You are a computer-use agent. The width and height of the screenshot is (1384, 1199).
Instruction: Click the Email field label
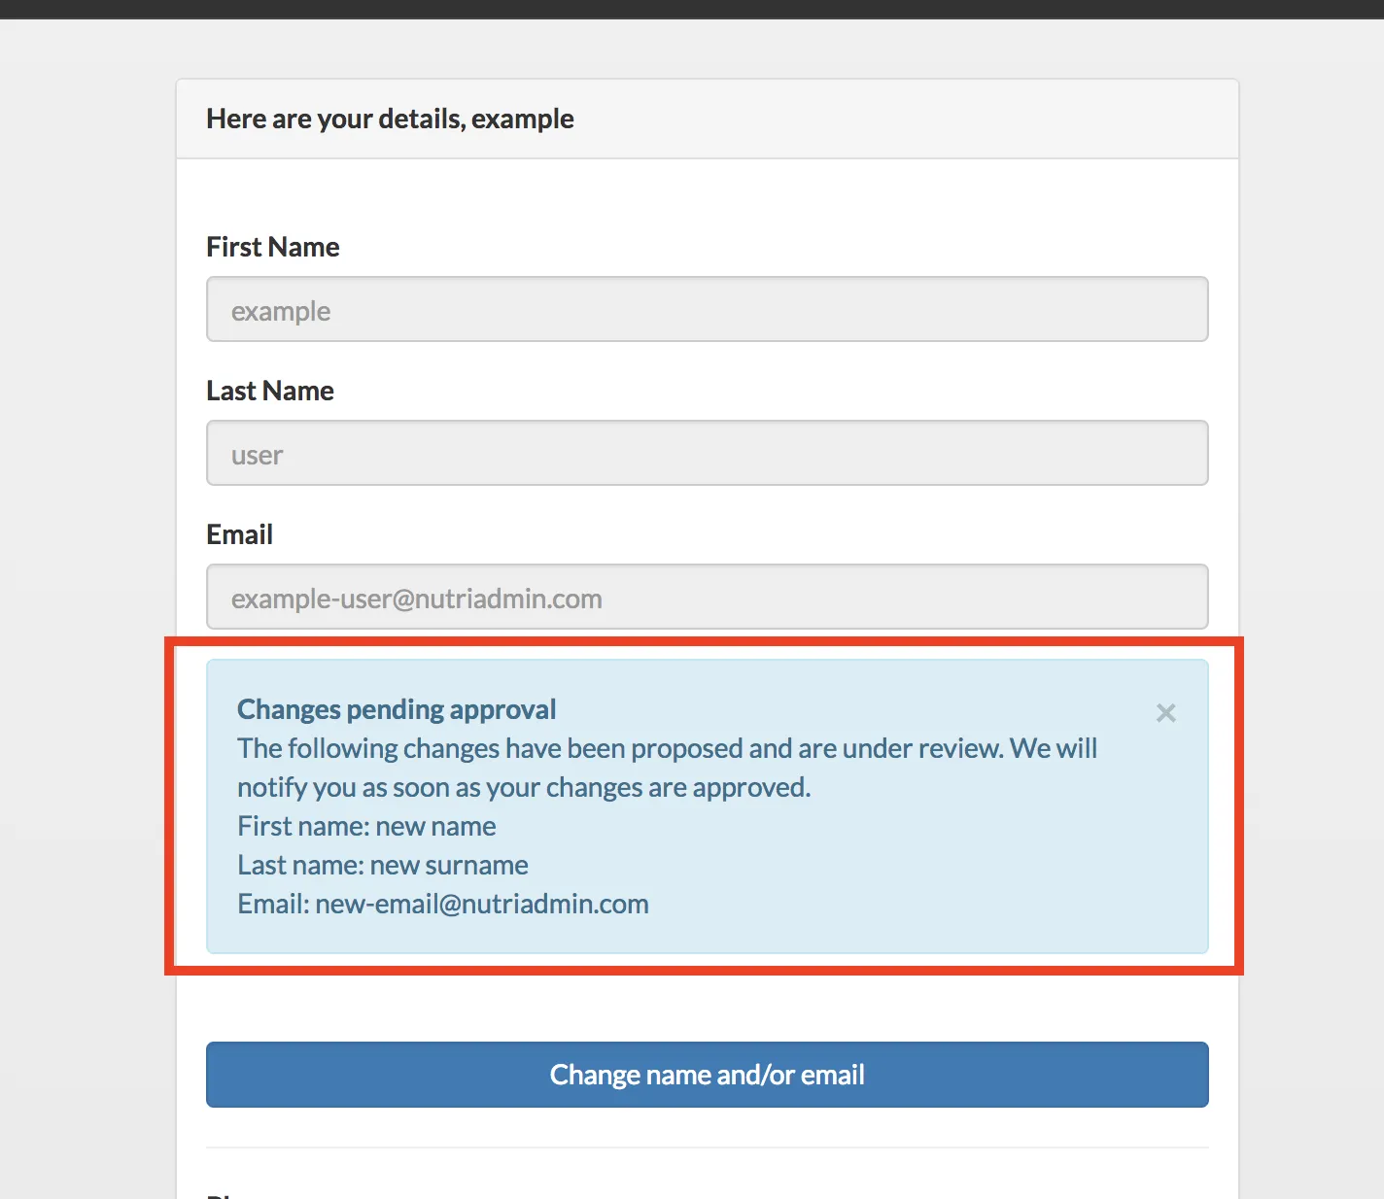[239, 534]
